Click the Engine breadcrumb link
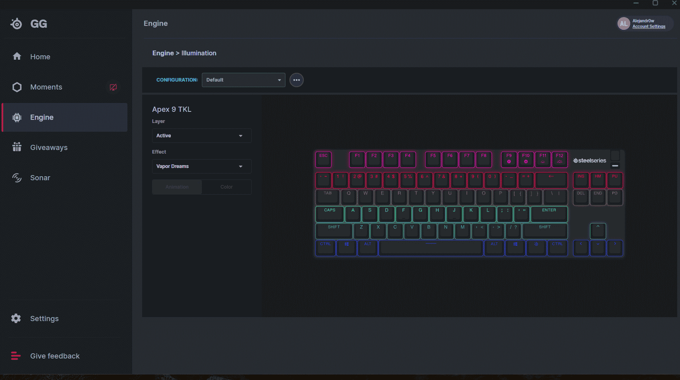 point(163,53)
